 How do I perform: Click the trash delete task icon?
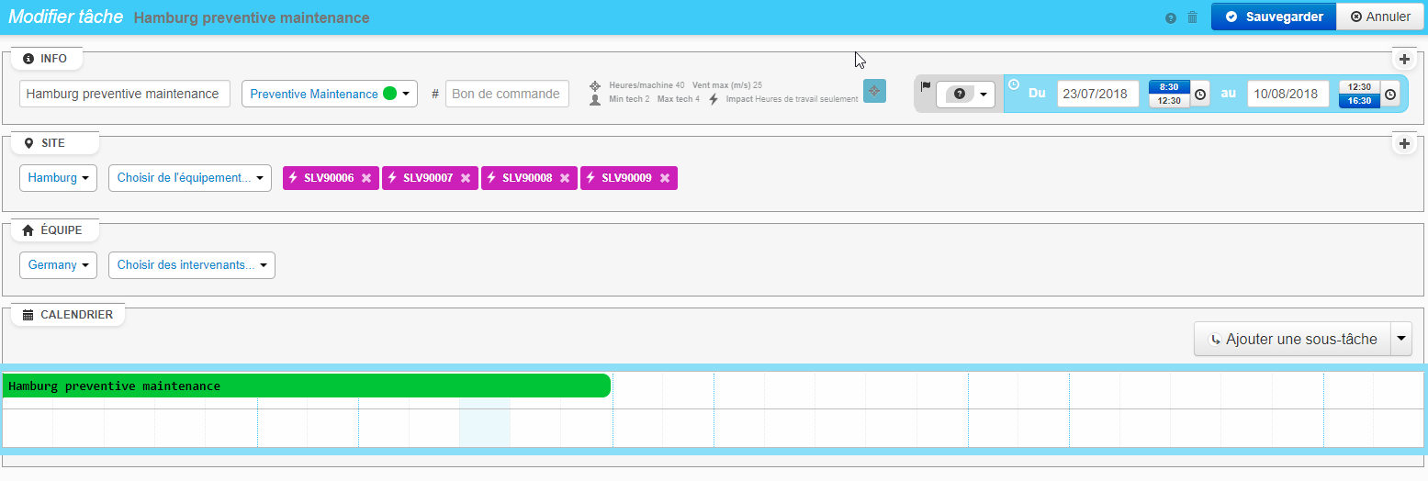pos(1192,17)
